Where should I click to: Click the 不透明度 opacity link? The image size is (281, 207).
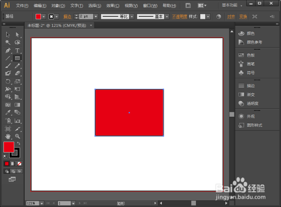[179, 17]
